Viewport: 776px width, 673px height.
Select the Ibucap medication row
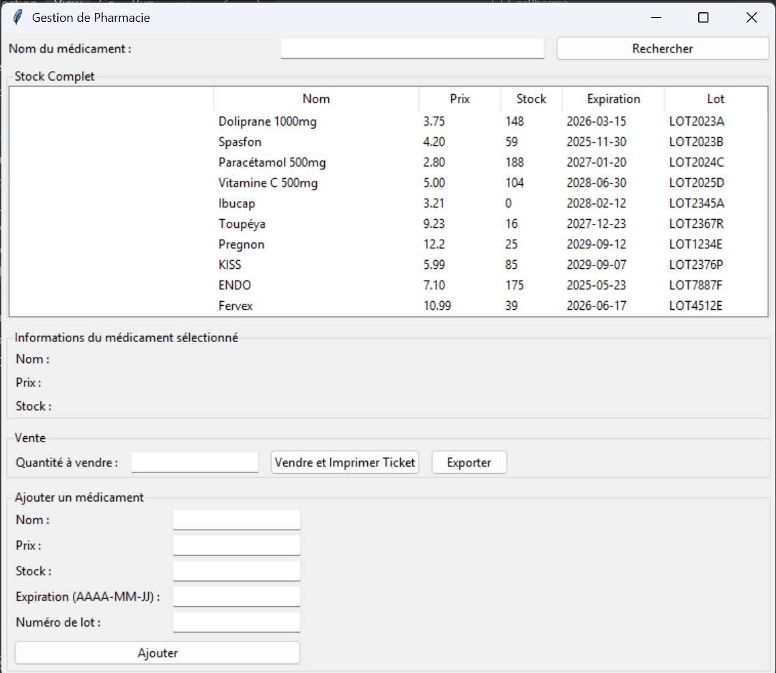pyautogui.click(x=237, y=203)
